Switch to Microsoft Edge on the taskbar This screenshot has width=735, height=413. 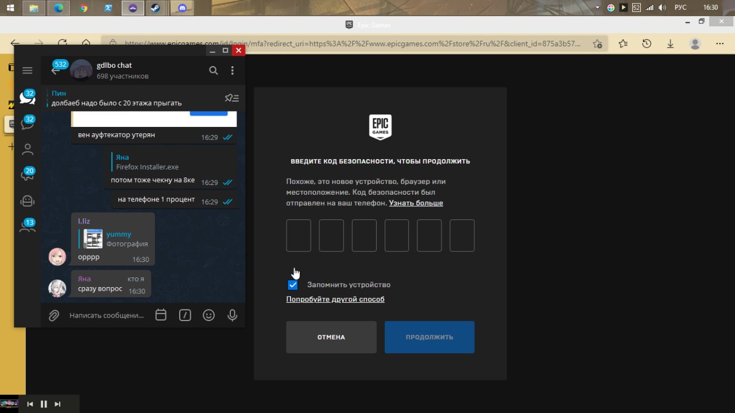pyautogui.click(x=59, y=8)
